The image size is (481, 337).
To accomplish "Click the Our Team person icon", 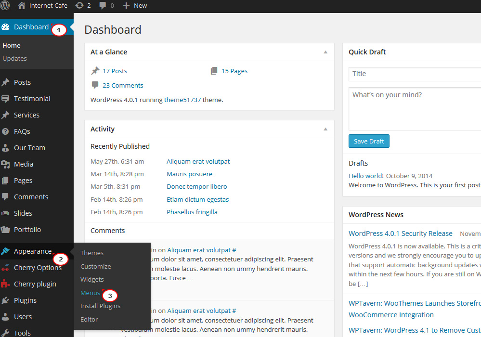I will coord(5,148).
